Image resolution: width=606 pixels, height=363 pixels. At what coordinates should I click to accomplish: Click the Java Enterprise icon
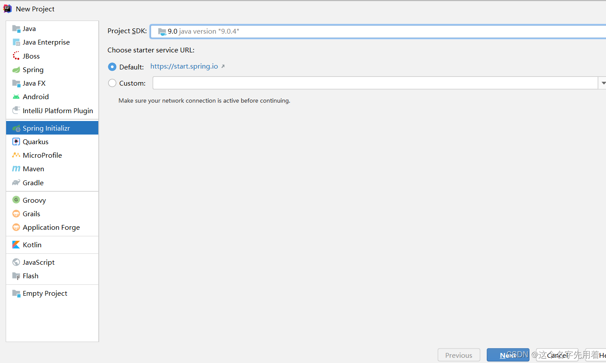pyautogui.click(x=16, y=42)
